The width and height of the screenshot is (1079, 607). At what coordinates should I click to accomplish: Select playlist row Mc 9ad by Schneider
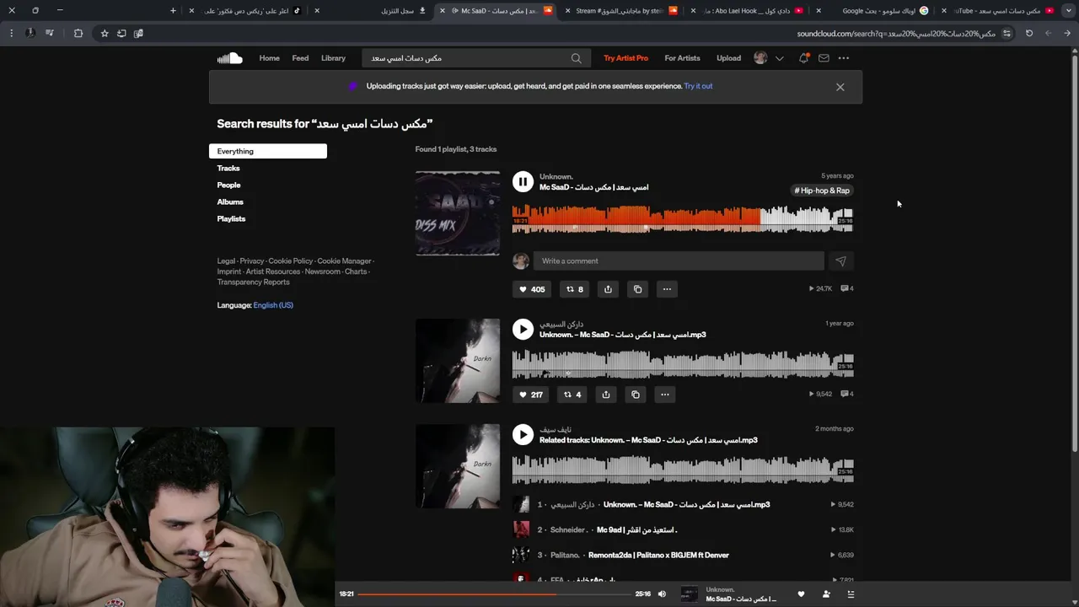pos(683,529)
